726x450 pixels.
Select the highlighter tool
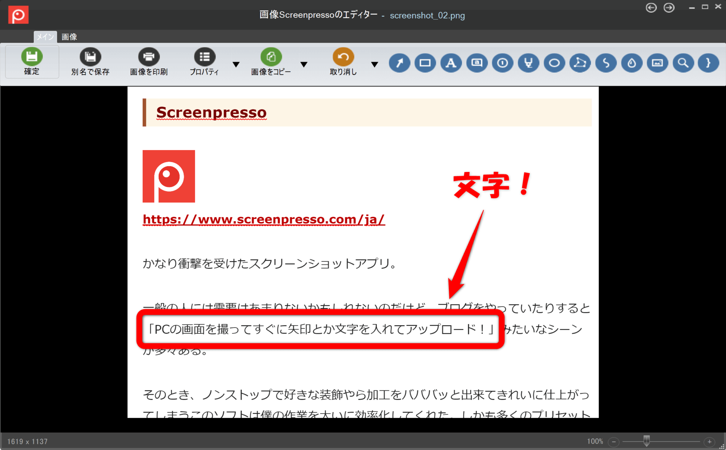pos(528,63)
